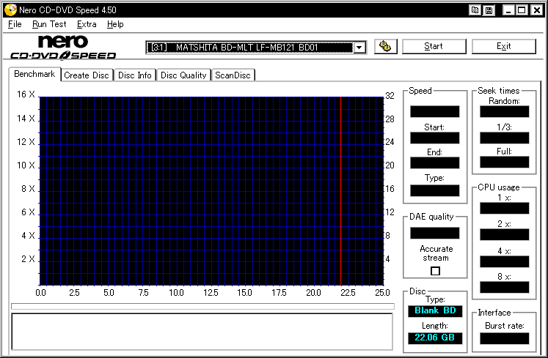Switch to the Create Disc tab
The width and height of the screenshot is (548, 358).
click(x=87, y=75)
